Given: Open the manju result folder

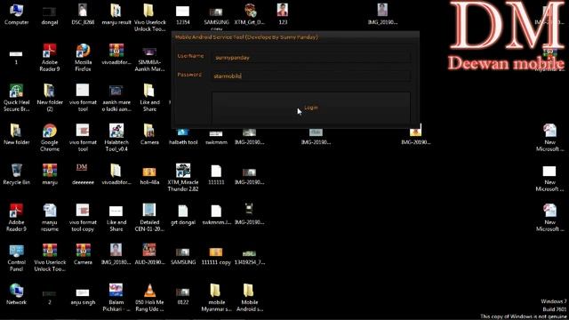Looking at the screenshot, I should (x=116, y=14).
